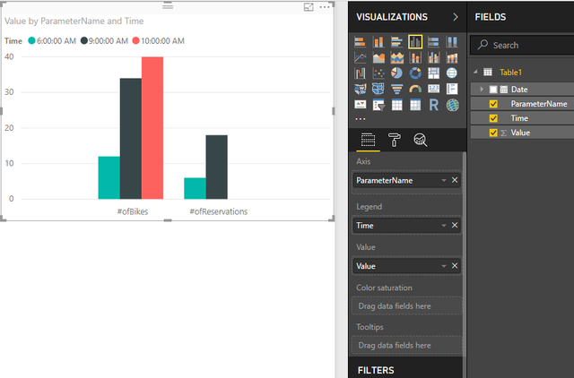Screen dimensions: 574x378
Task: Select line and clustered column chart
Action: (x=433, y=57)
